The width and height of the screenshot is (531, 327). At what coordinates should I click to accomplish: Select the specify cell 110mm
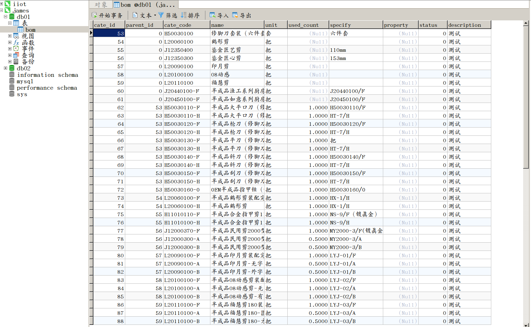(356, 50)
